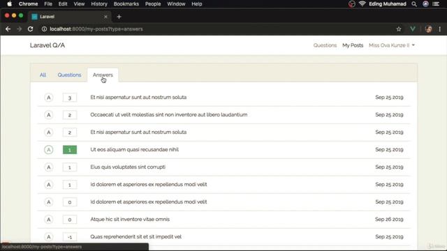Image resolution: width=447 pixels, height=251 pixels.
Task: Open 'Occaecati ut velit molestias' answer
Action: pyautogui.click(x=169, y=114)
